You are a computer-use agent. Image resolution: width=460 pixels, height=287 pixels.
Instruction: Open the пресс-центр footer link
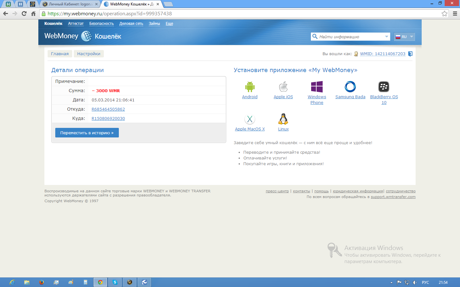[x=277, y=191]
